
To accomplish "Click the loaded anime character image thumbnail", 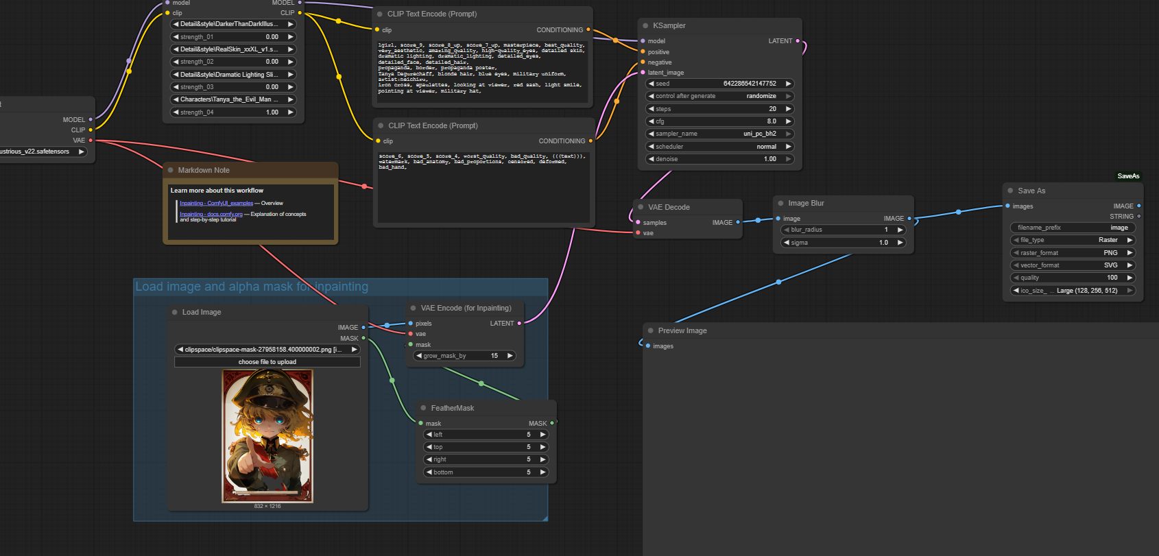I will 267,436.
